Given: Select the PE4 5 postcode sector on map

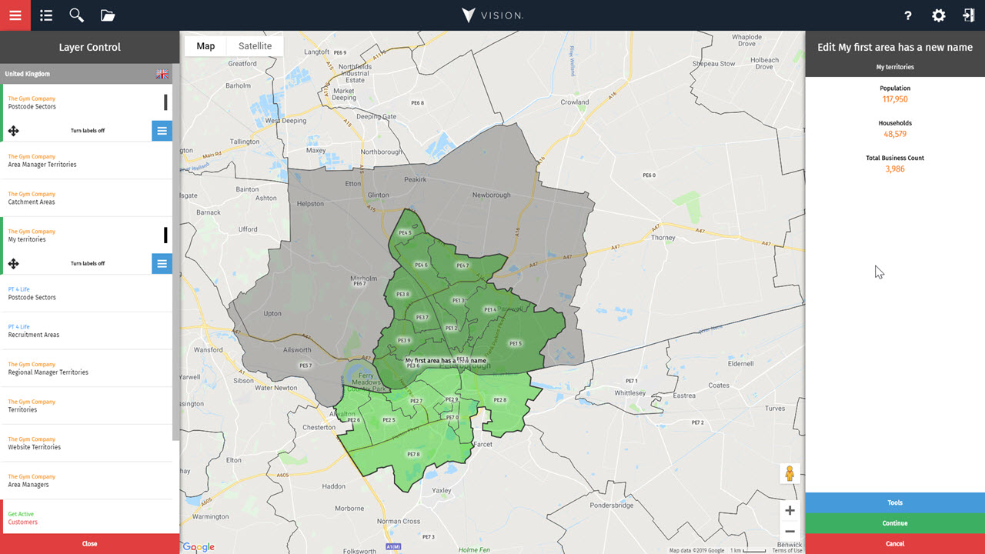Looking at the screenshot, I should tap(404, 232).
